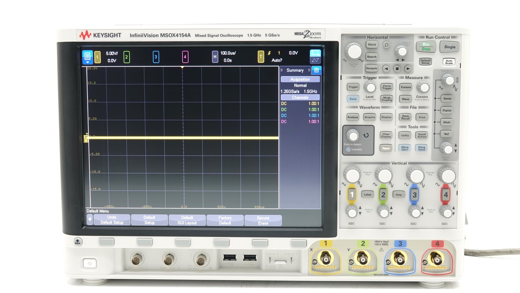Push the Navigate button
Viewport: 520px width, 293px height.
coord(372,68)
